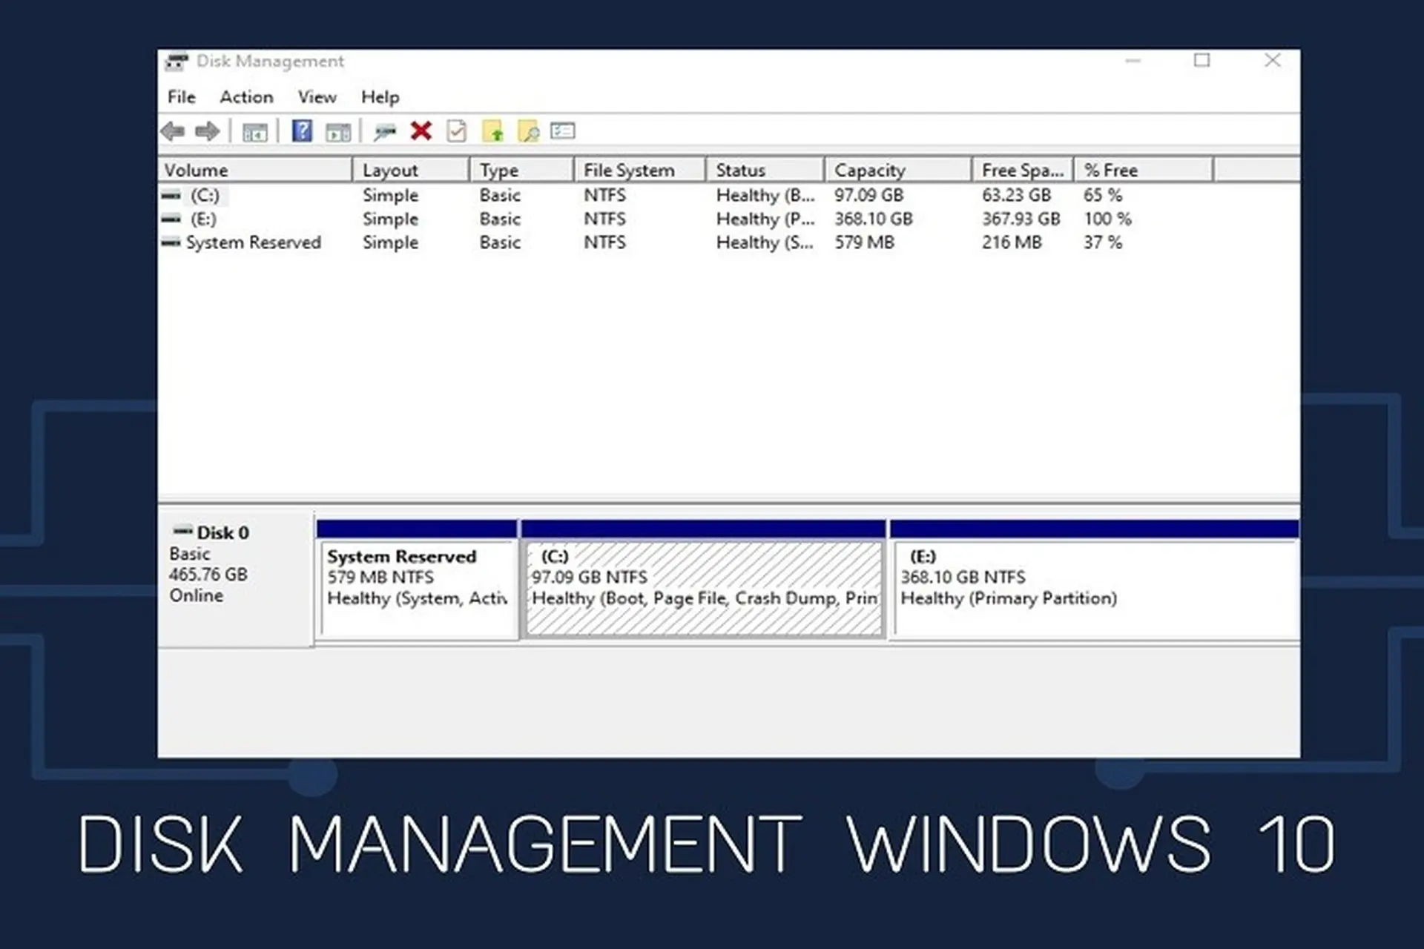Image resolution: width=1424 pixels, height=949 pixels.
Task: Click the Back arrow in toolbar
Action: pyautogui.click(x=173, y=132)
